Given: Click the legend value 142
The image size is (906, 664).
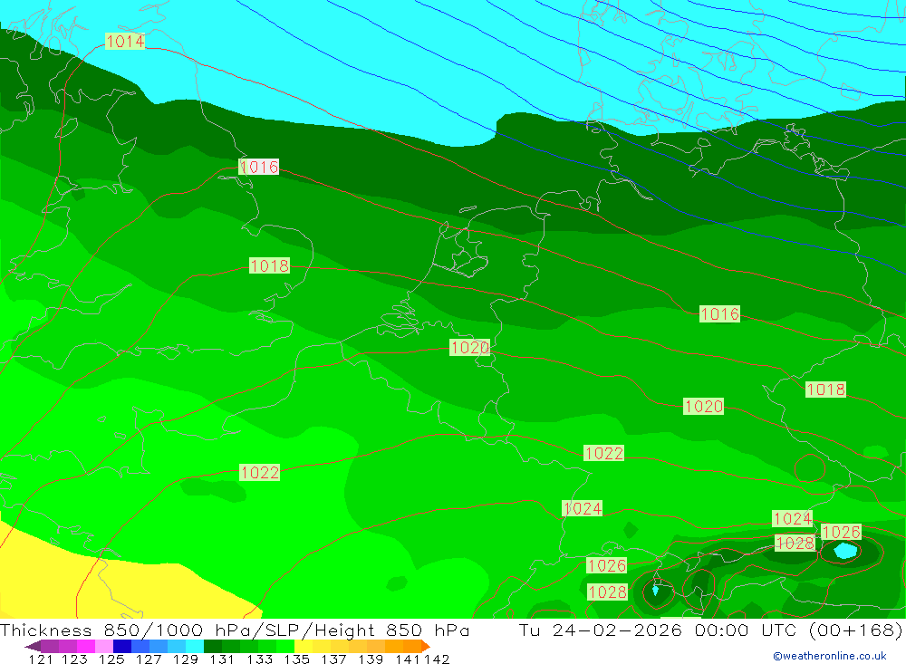Looking at the screenshot, I should 437,659.
